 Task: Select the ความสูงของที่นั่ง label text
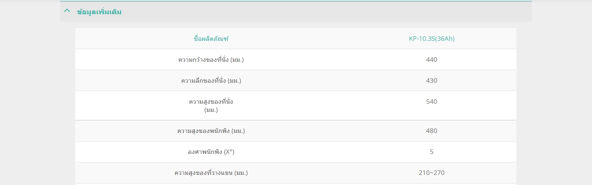(211, 101)
